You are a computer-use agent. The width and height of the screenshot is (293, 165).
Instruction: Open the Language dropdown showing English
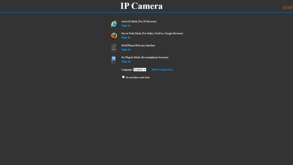(140, 70)
